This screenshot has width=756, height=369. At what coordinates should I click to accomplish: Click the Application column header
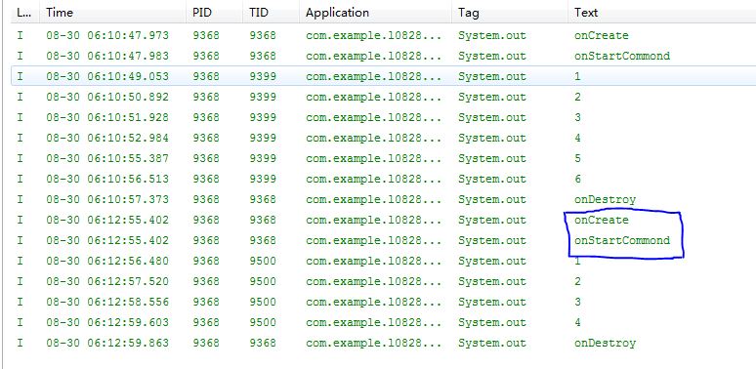[x=376, y=13]
